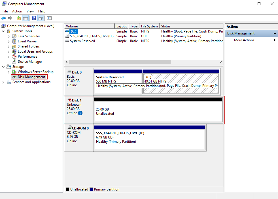Click the checklist icon in the toolbar
Image resolution: width=278 pixels, height=199 pixels.
pos(49,18)
